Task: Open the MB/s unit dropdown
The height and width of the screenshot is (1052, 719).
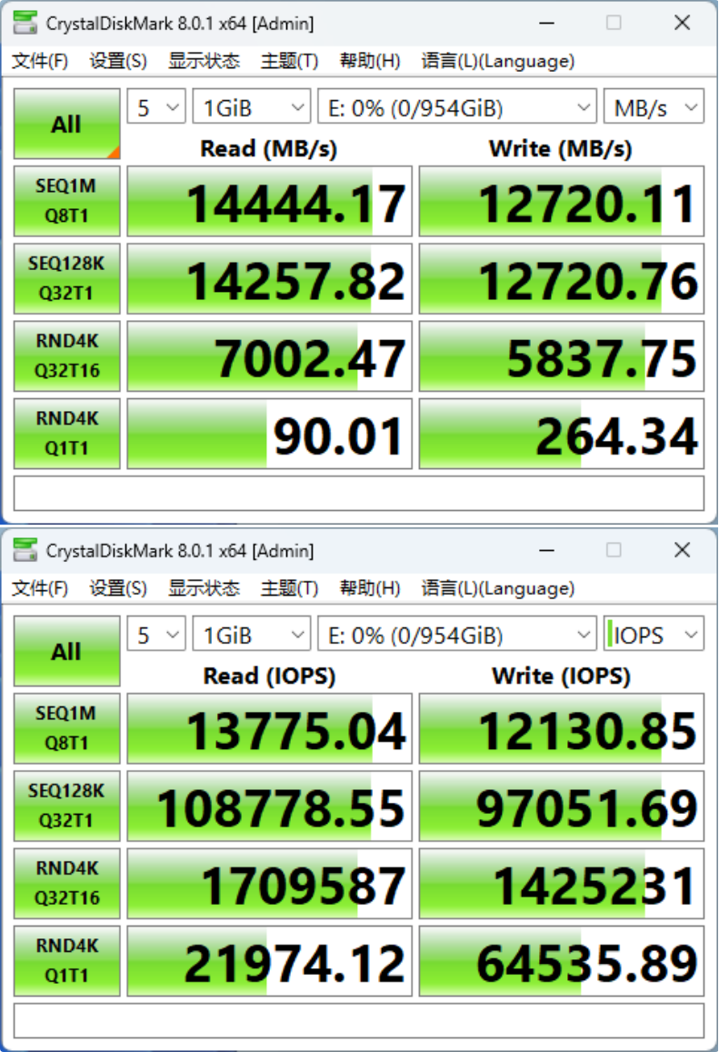Action: click(x=654, y=108)
